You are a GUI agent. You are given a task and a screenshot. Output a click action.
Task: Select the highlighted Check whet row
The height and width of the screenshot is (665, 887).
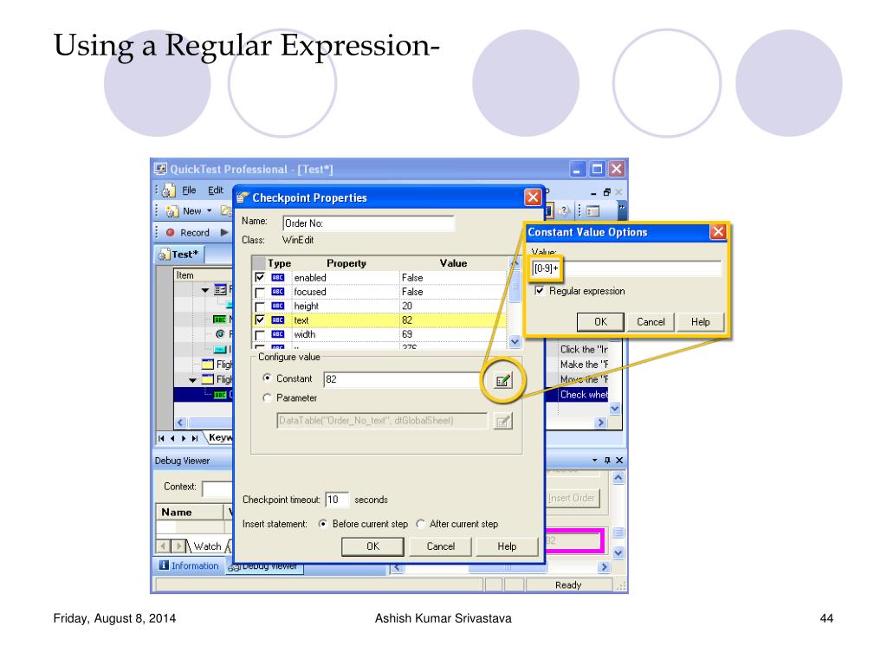581,395
